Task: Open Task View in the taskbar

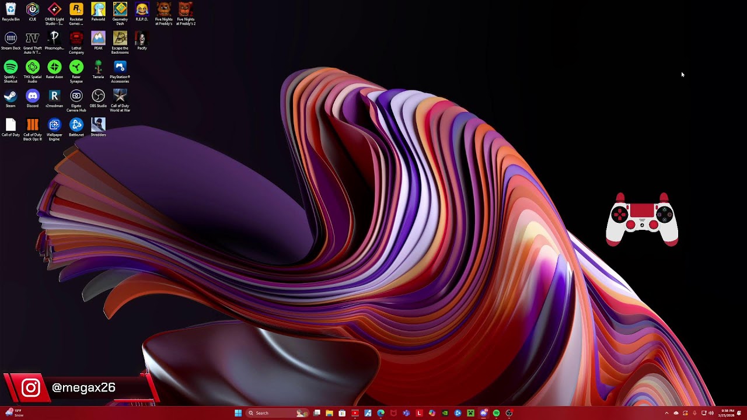Action: tap(317, 413)
